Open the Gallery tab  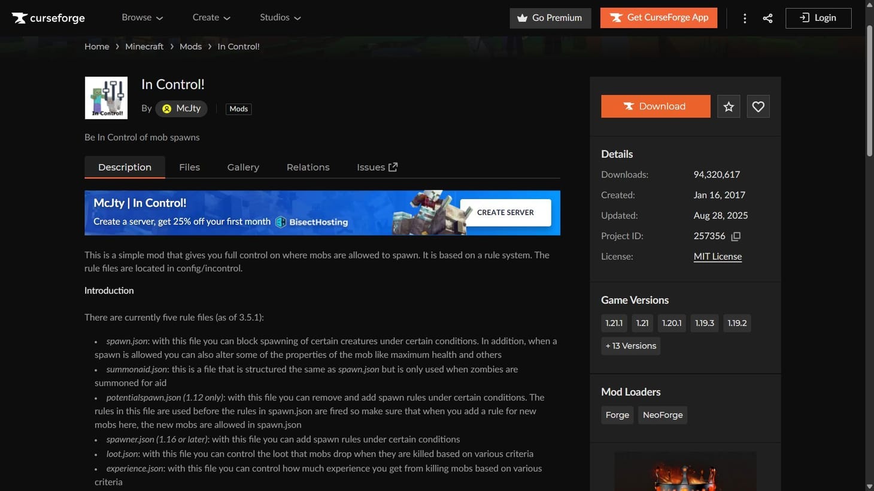[243, 167]
